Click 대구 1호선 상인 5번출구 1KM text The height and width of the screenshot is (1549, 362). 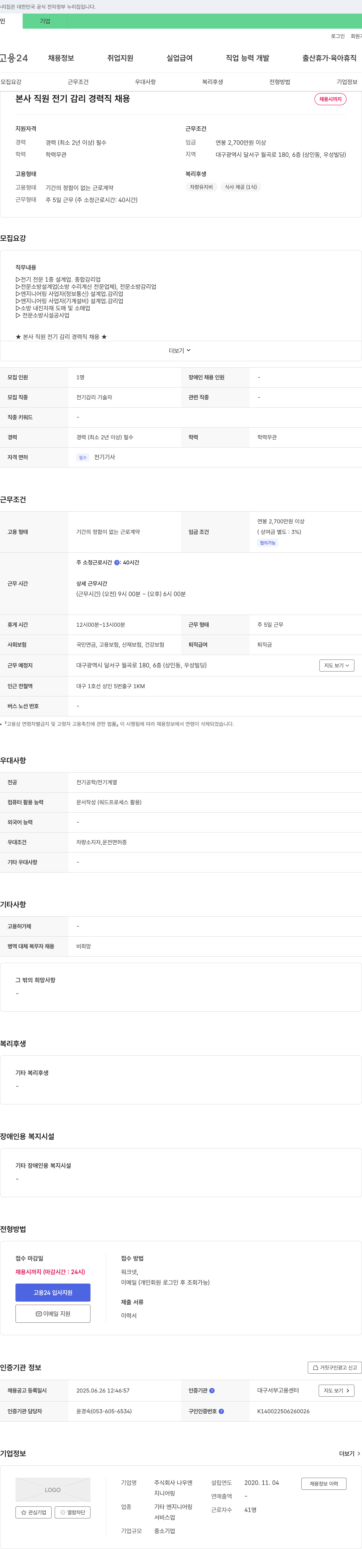pos(110,686)
